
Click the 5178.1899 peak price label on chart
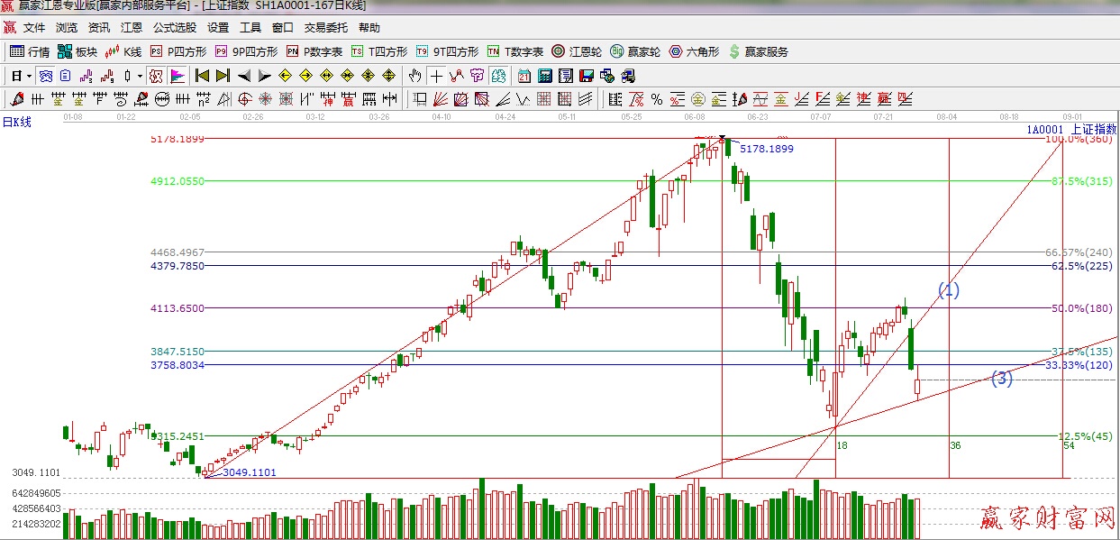point(766,149)
